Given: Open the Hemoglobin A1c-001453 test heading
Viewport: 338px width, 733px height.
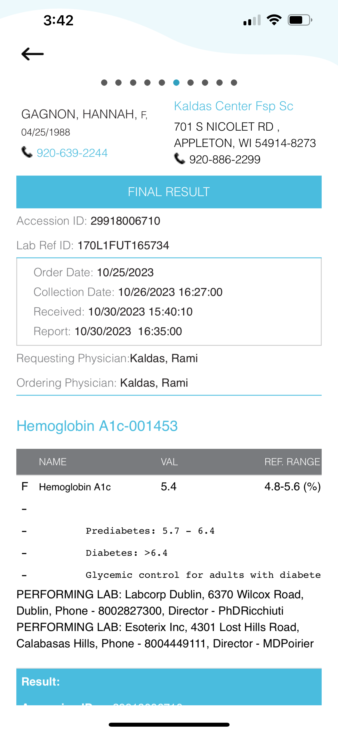Looking at the screenshot, I should click(x=97, y=426).
